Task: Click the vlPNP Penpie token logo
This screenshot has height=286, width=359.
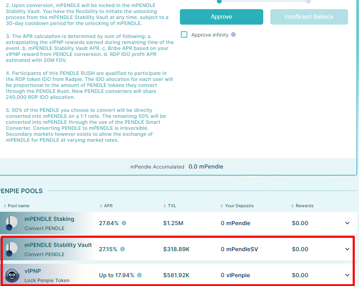Action: point(12,275)
